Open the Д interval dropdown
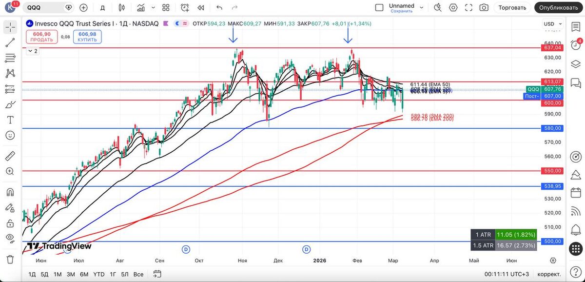This screenshot has width=585, height=282. (x=102, y=7)
